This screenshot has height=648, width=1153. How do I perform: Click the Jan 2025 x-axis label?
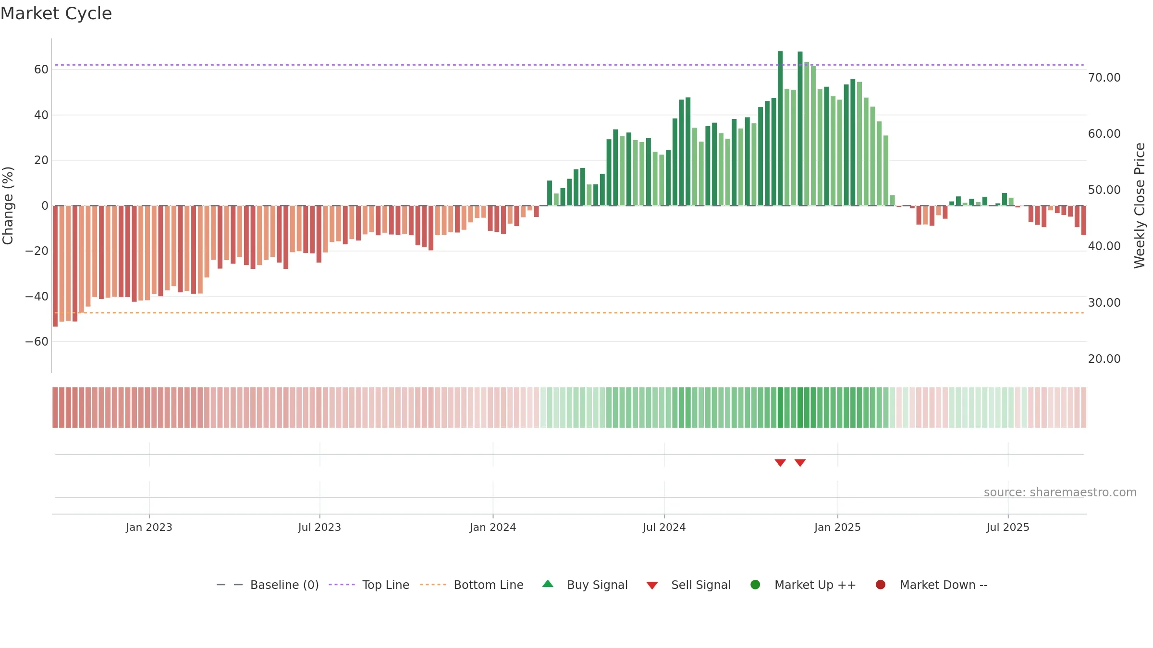[x=837, y=527]
